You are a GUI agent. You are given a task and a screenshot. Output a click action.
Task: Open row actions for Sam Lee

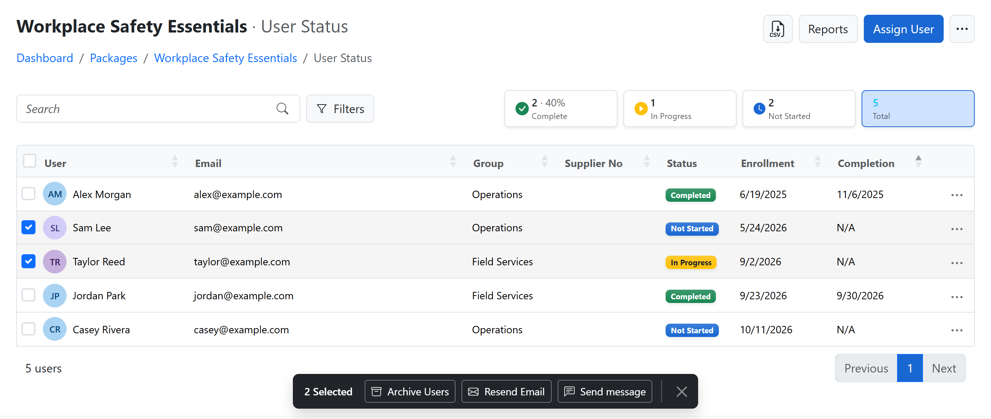[957, 229]
